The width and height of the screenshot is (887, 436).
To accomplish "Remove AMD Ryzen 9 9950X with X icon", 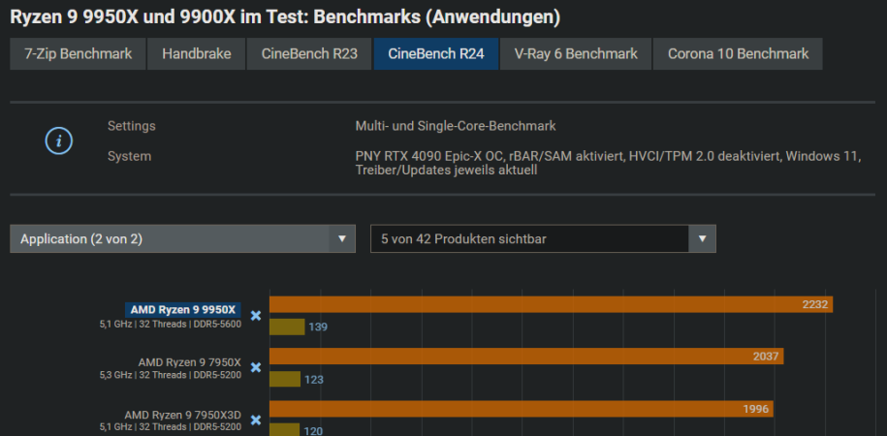I will 256,316.
